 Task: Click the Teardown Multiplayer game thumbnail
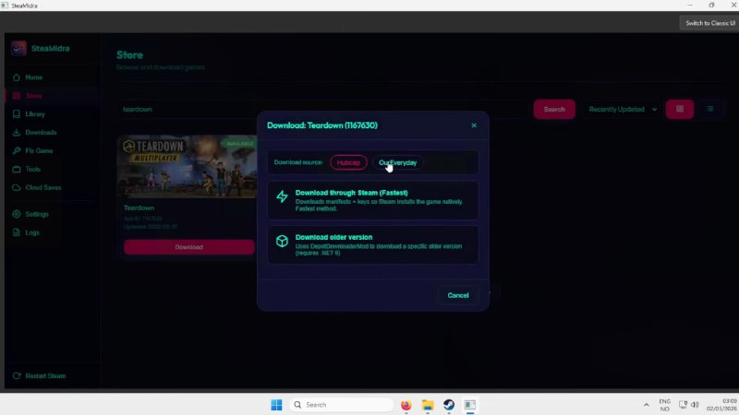(x=188, y=167)
